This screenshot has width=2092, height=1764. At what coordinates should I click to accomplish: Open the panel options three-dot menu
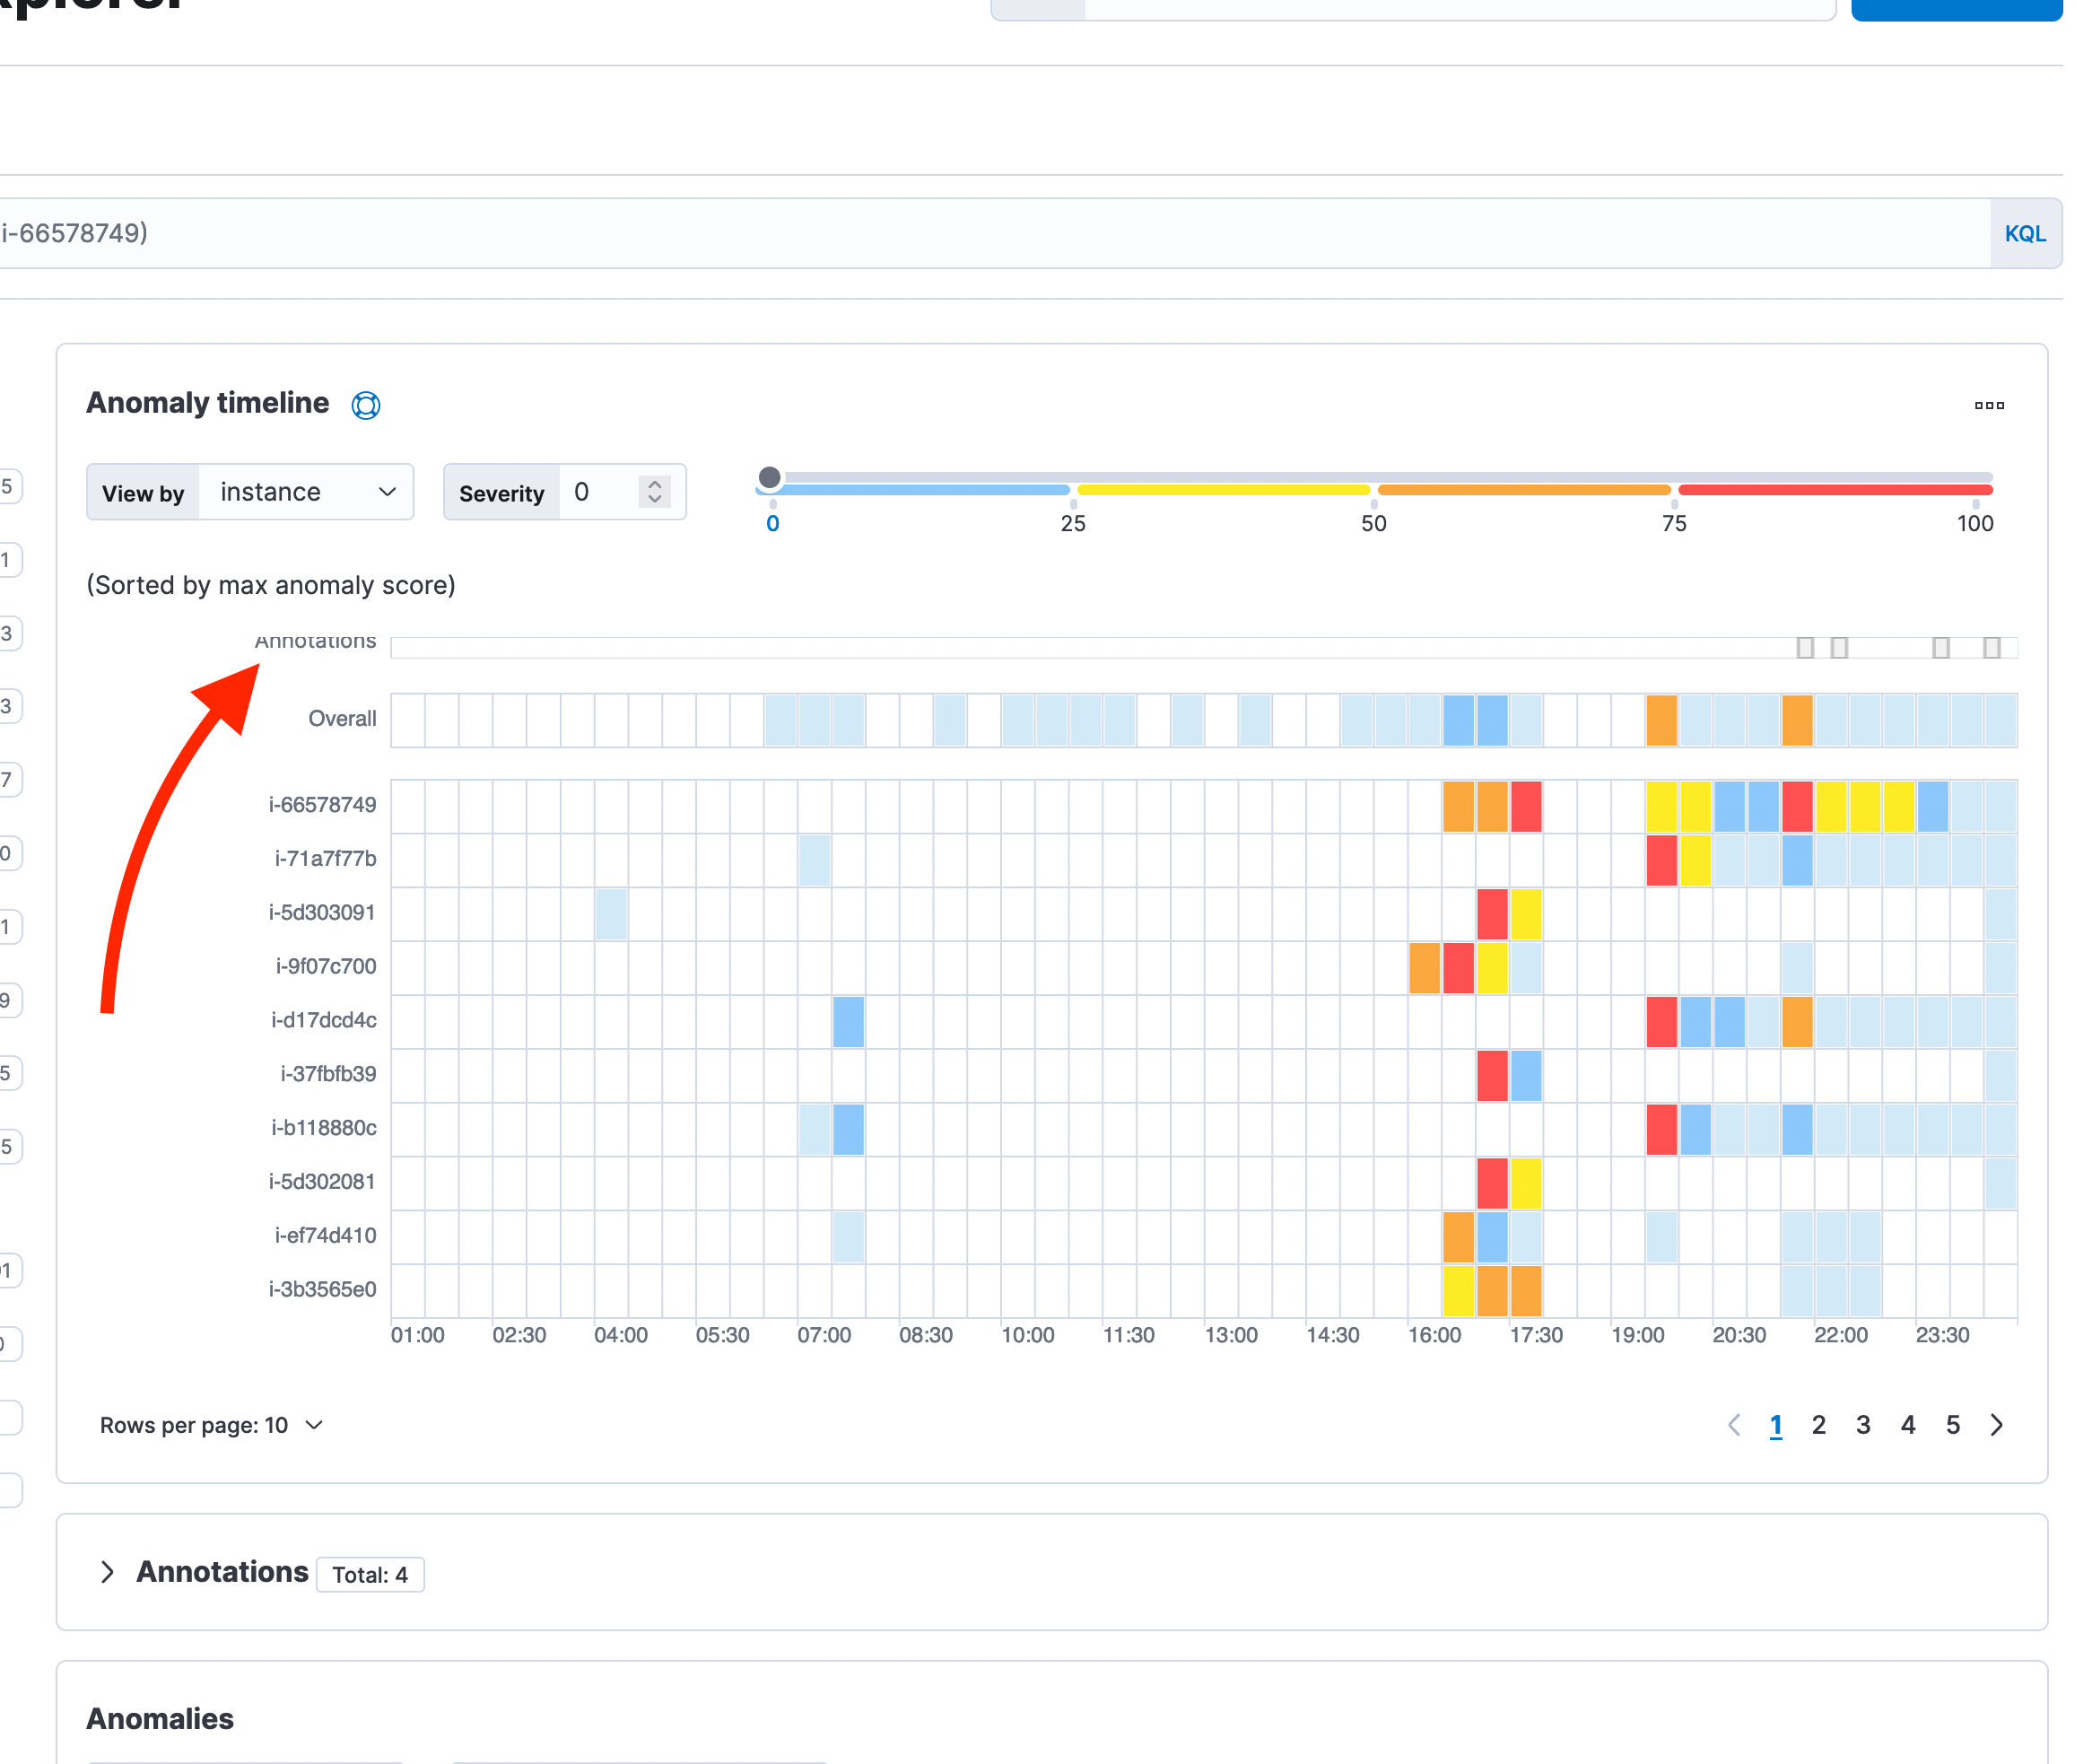[x=1988, y=405]
